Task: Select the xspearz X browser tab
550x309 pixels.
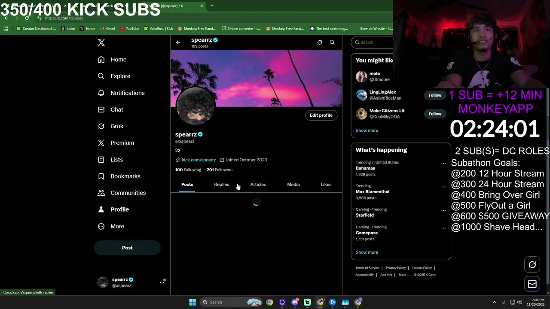Action: click(172, 6)
